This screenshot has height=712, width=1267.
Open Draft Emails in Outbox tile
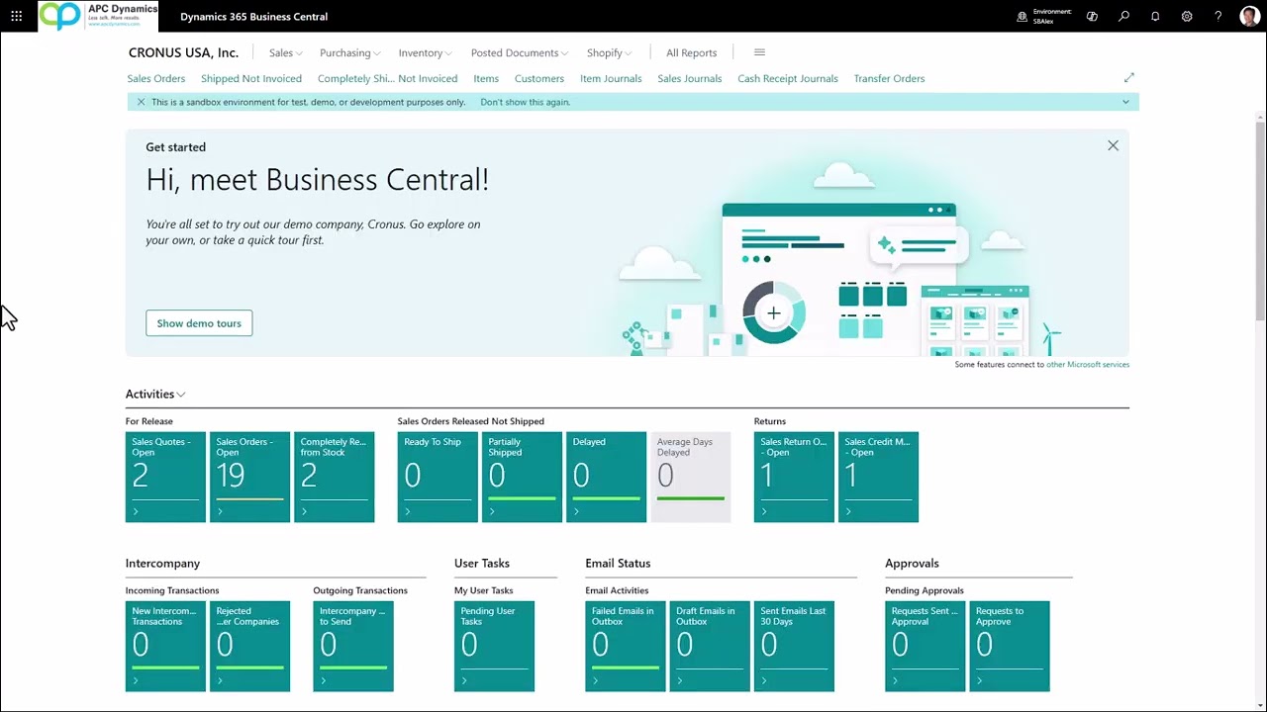coord(710,646)
